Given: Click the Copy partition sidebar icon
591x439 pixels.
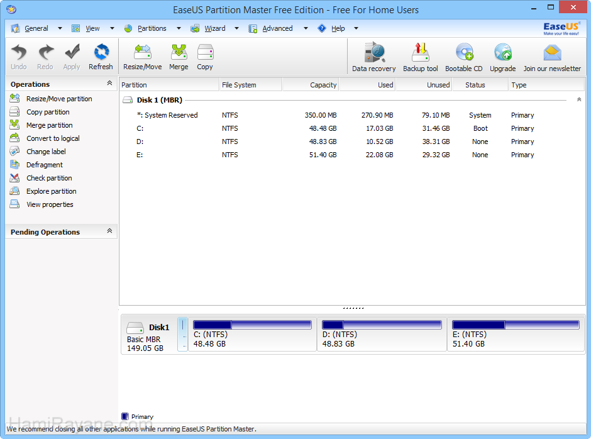Looking at the screenshot, I should point(14,111).
